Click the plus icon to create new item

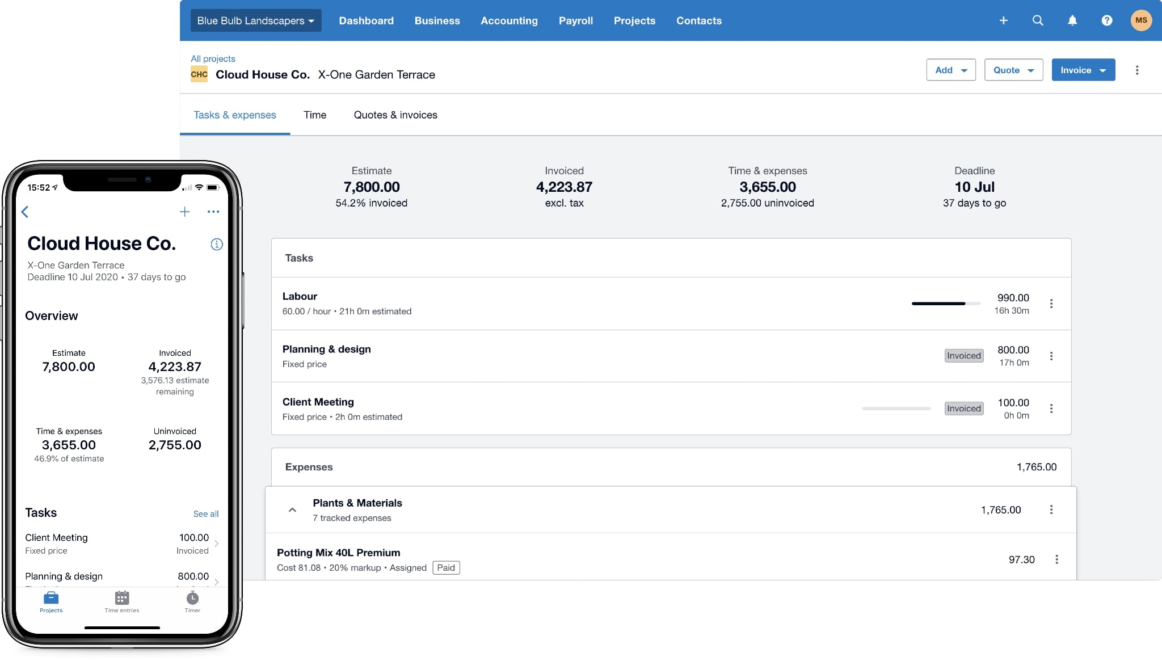1003,20
